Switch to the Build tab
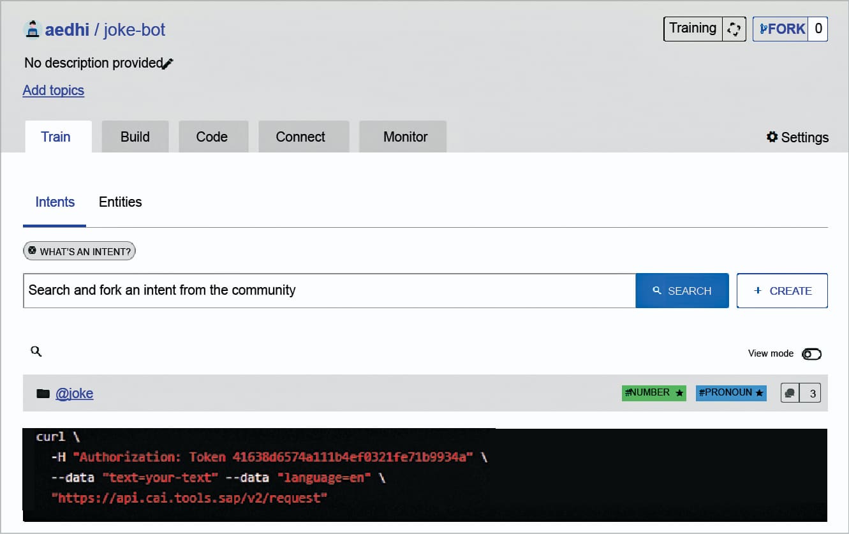 [x=135, y=136]
